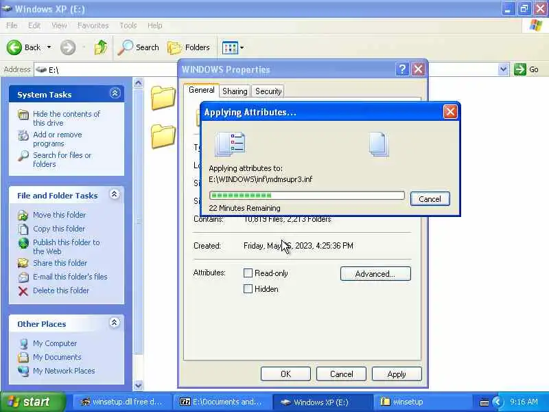Open Search from the Explorer toolbar
This screenshot has height=412, width=549.
pos(138,47)
